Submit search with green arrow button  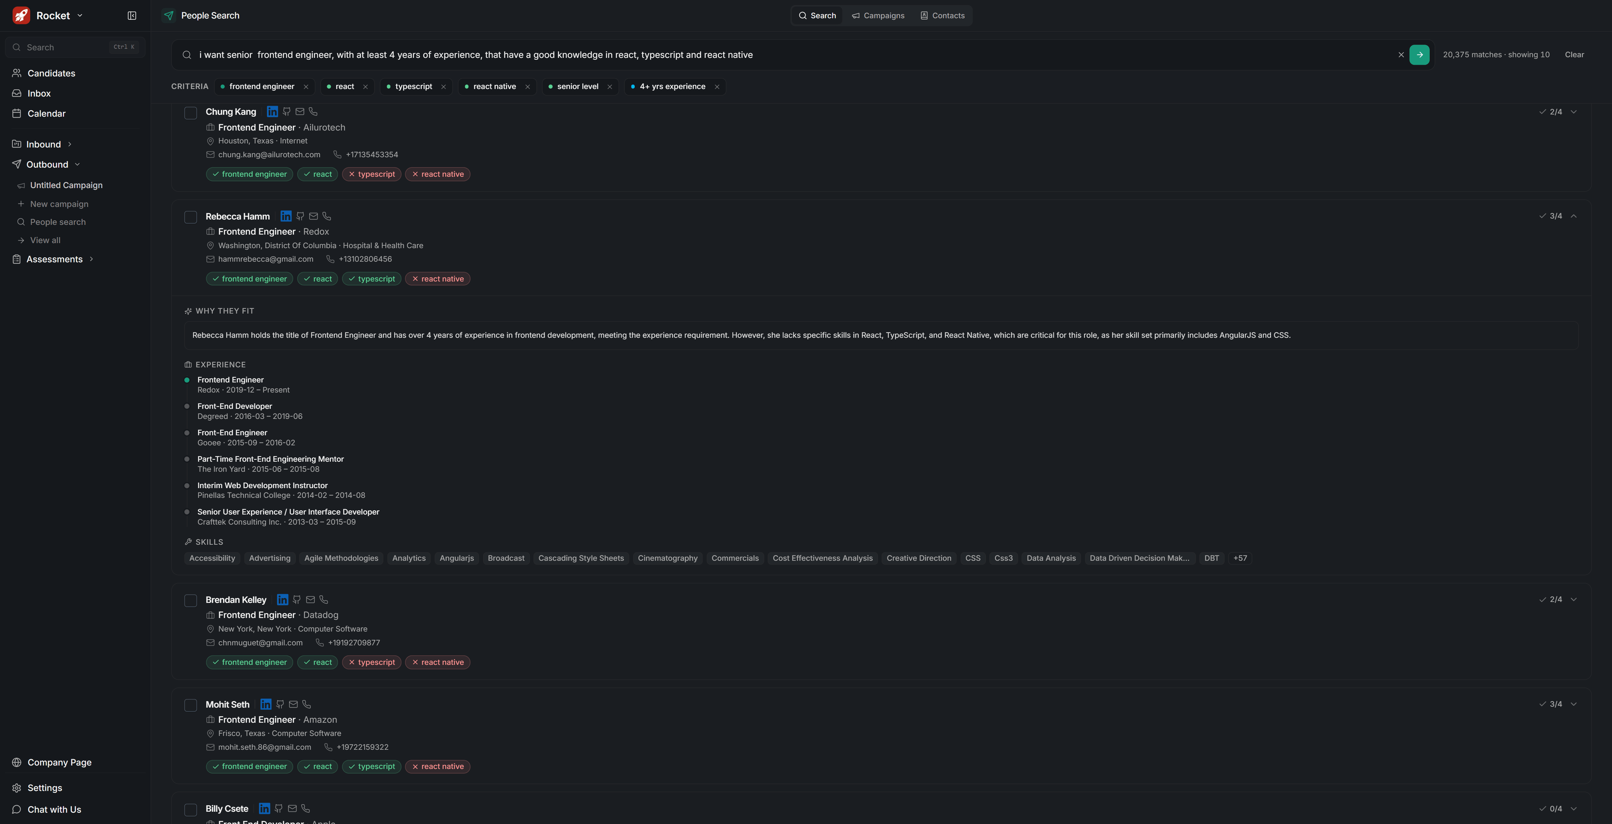(1419, 55)
